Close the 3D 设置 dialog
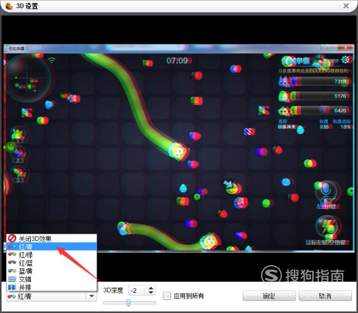358x313 pixels. pos(346,6)
